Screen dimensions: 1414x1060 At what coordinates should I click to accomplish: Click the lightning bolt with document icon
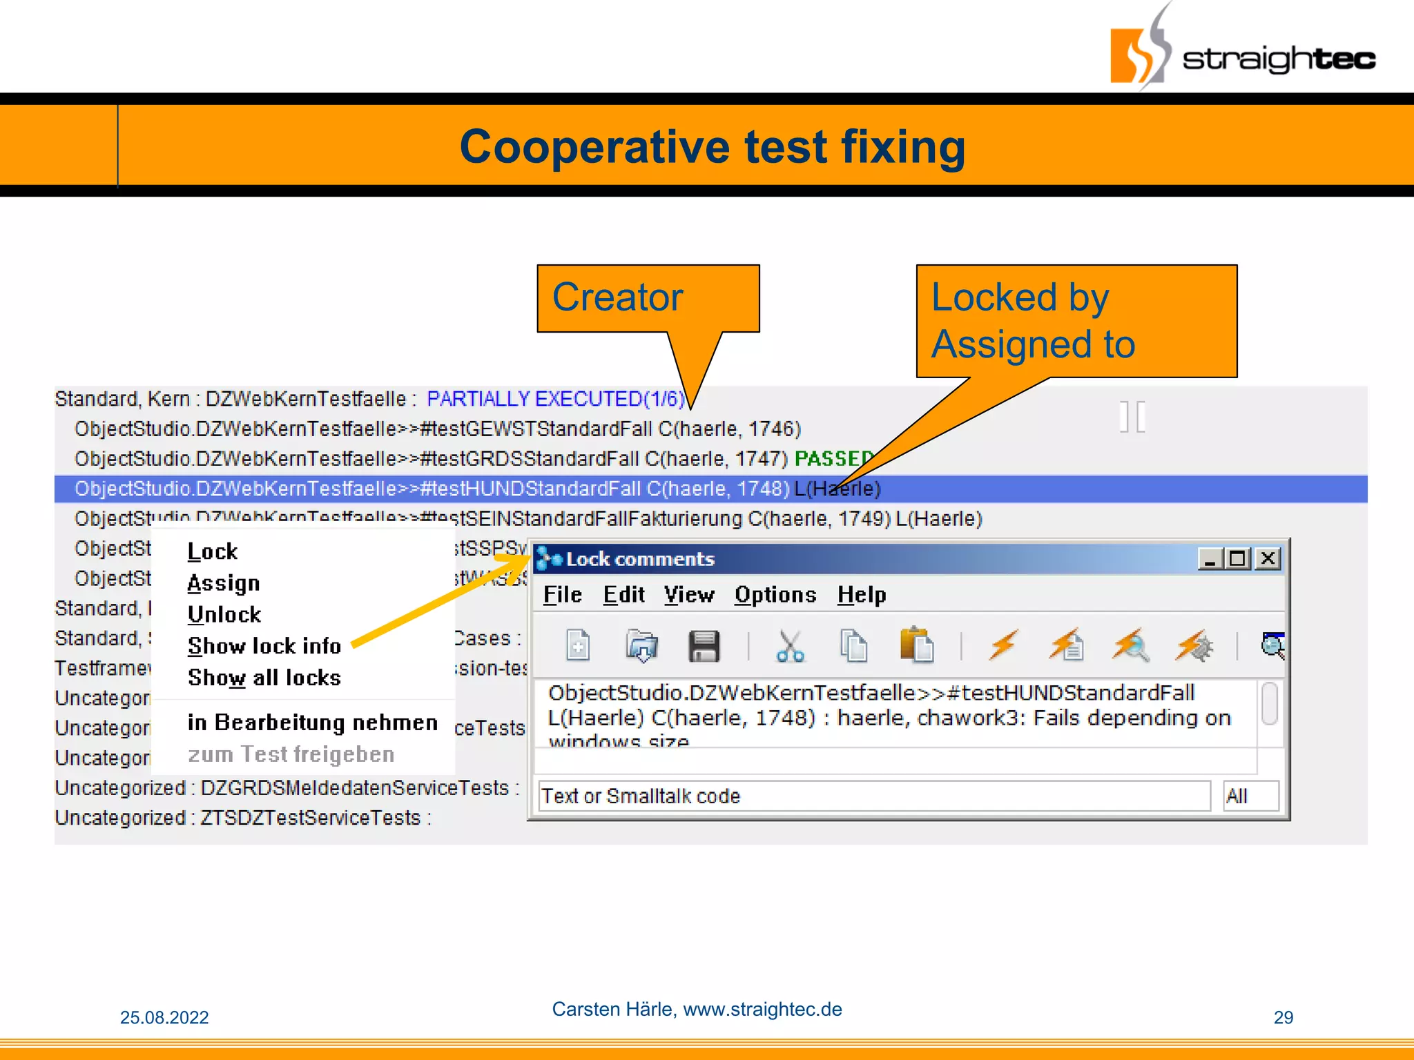click(1066, 645)
